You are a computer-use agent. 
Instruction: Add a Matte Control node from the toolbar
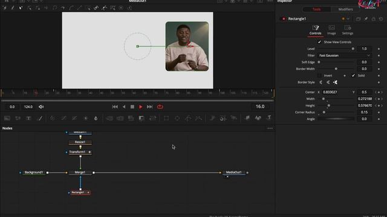pyautogui.click(x=131, y=118)
